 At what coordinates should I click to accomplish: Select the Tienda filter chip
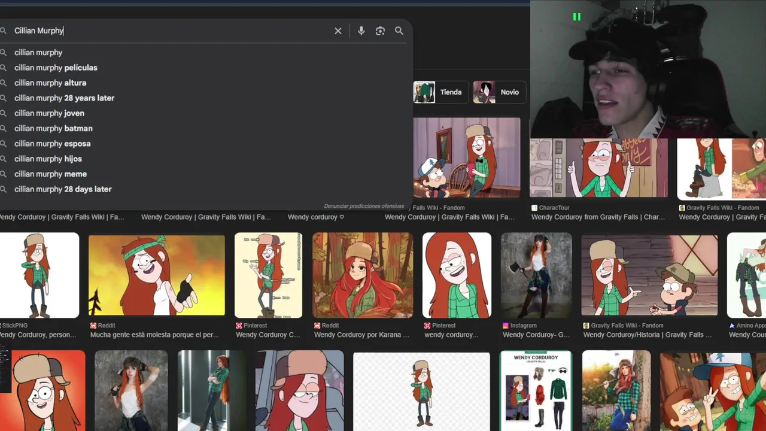click(x=440, y=92)
